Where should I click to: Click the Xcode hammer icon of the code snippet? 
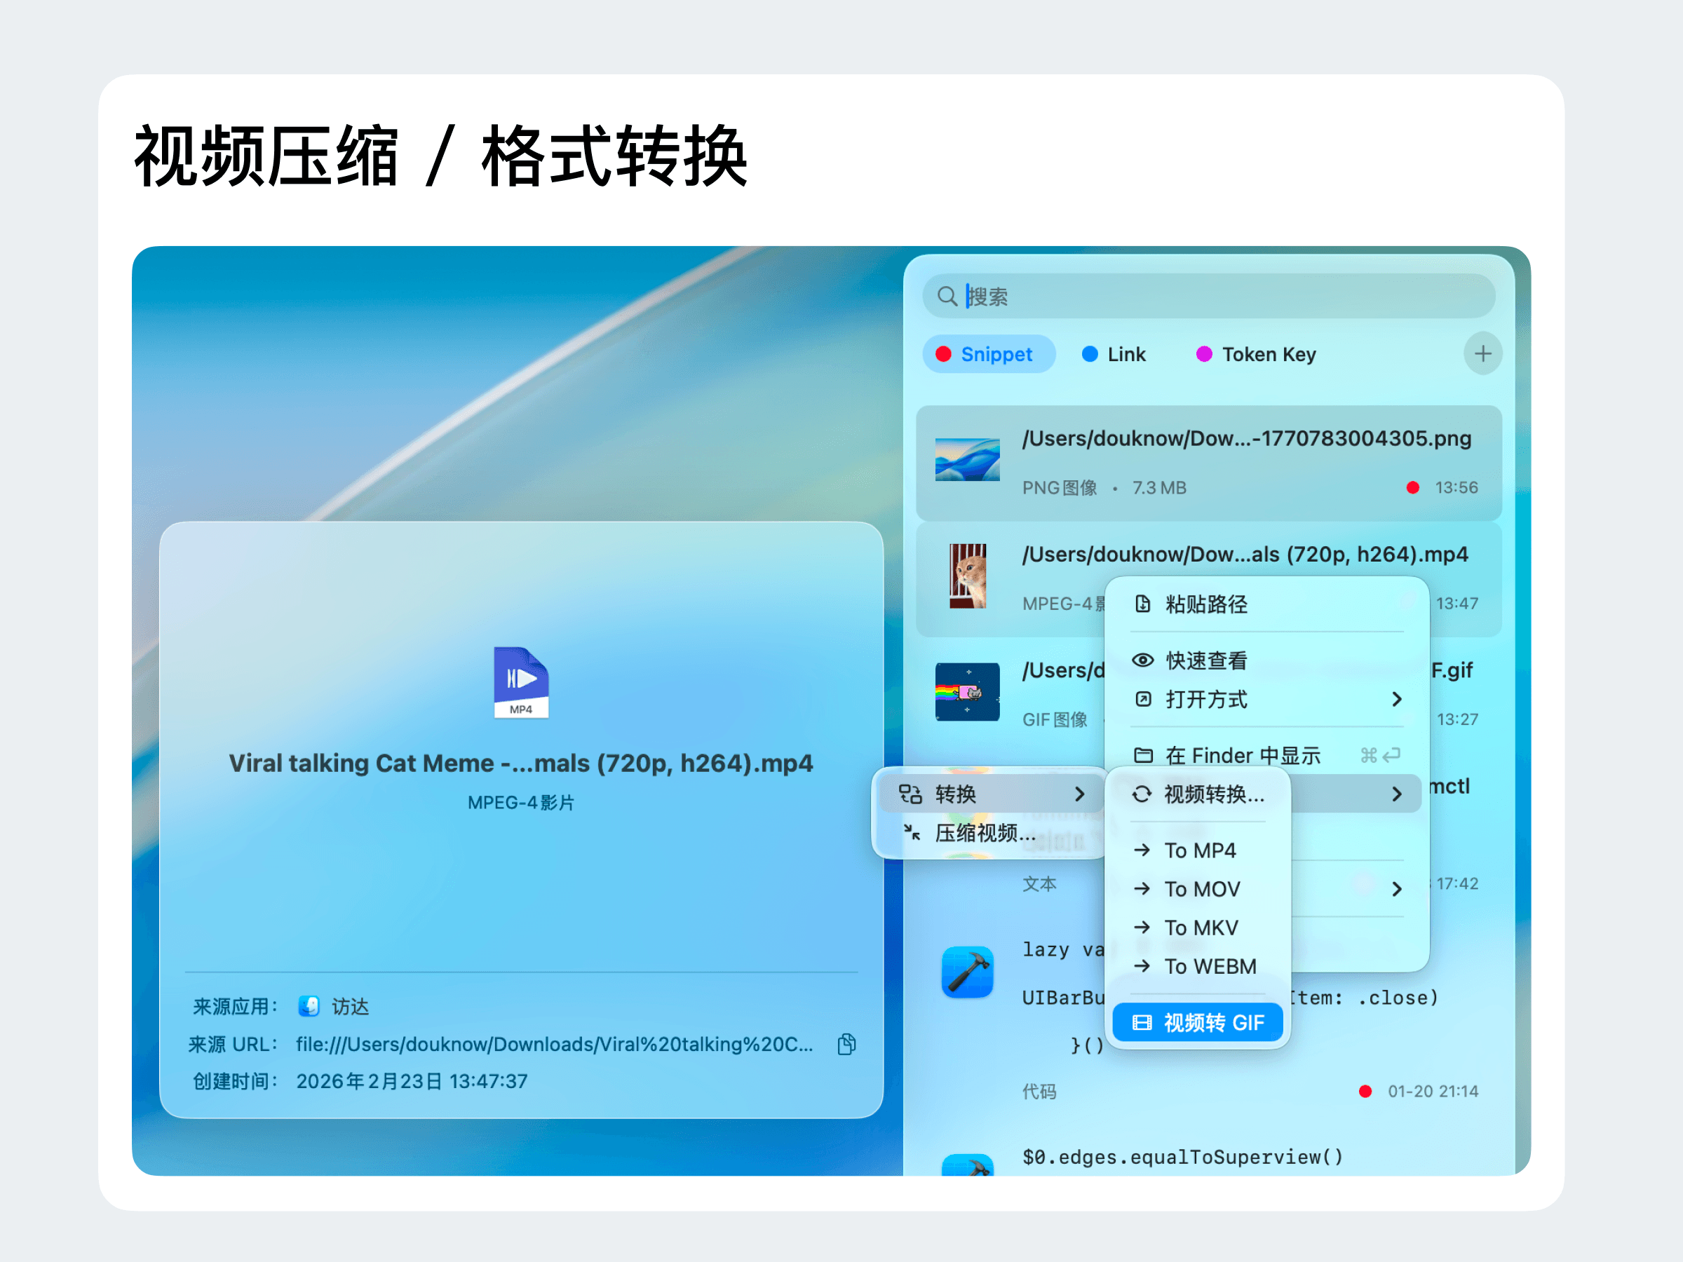pos(967,972)
